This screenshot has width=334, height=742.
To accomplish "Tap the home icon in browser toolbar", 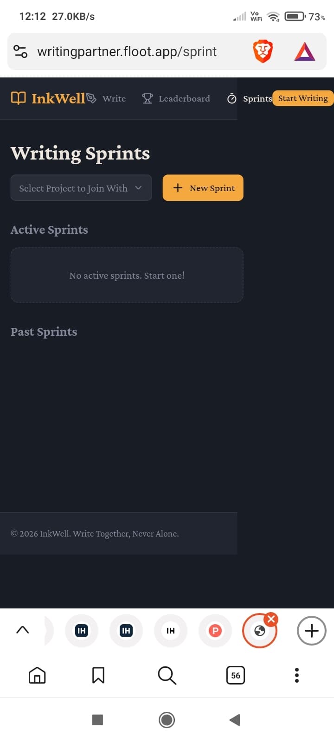I will pyautogui.click(x=37, y=675).
